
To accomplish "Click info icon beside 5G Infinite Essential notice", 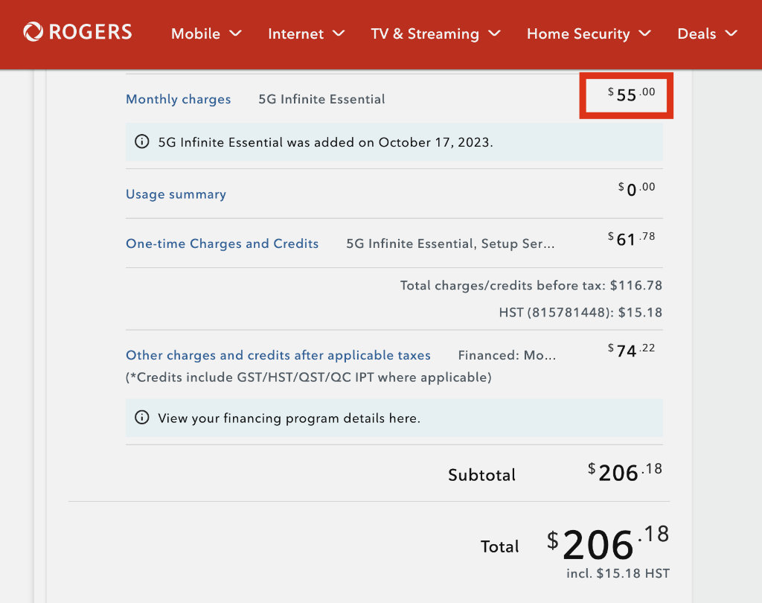I will click(x=141, y=141).
